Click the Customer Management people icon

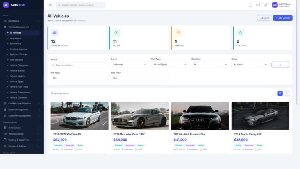[x=5, y=115]
